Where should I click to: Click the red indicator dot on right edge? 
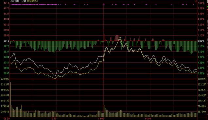(x=207, y=10)
